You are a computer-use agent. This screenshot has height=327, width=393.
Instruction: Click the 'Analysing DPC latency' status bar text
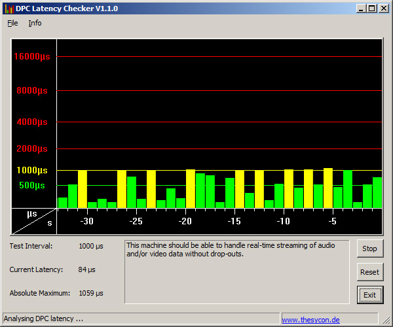[43, 319]
